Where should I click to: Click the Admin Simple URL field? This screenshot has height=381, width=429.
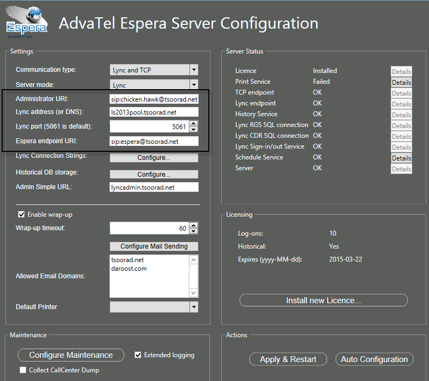click(x=154, y=187)
